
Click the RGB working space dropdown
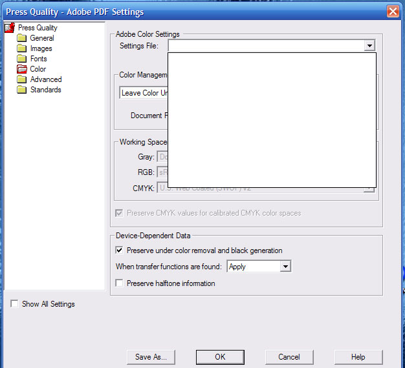click(162, 172)
